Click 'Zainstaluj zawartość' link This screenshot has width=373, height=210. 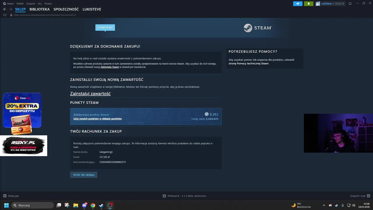click(90, 94)
